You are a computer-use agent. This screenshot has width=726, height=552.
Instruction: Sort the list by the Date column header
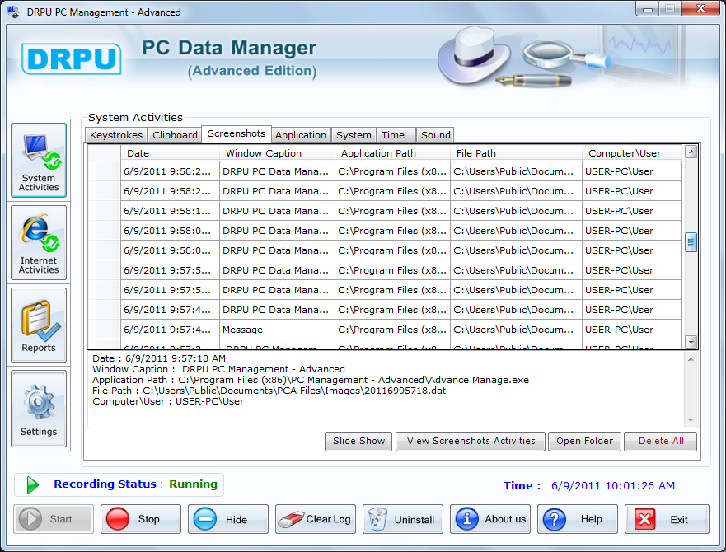(x=170, y=153)
